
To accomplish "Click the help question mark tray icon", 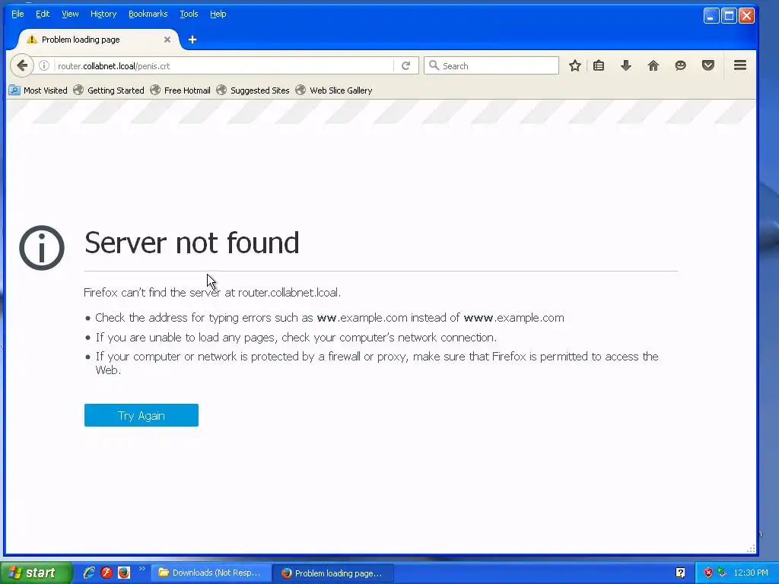I will pyautogui.click(x=680, y=573).
